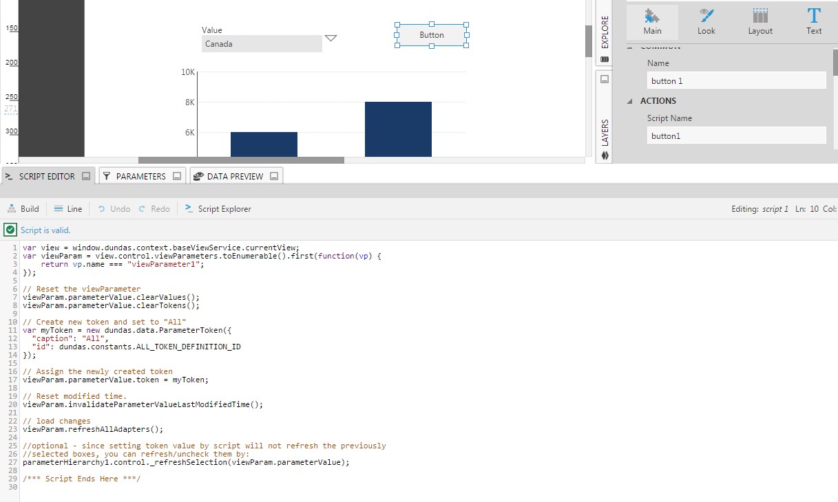838x502 pixels.
Task: Click the green Script is valid checkmark
Action: click(x=10, y=230)
